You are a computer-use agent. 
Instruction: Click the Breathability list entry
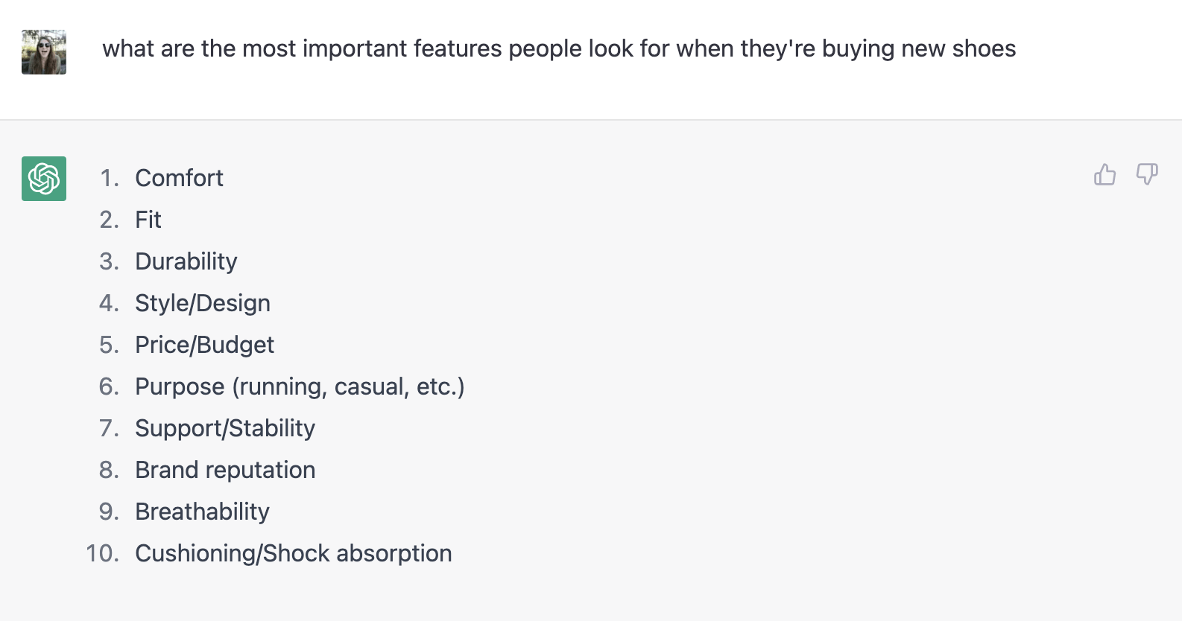pos(202,512)
